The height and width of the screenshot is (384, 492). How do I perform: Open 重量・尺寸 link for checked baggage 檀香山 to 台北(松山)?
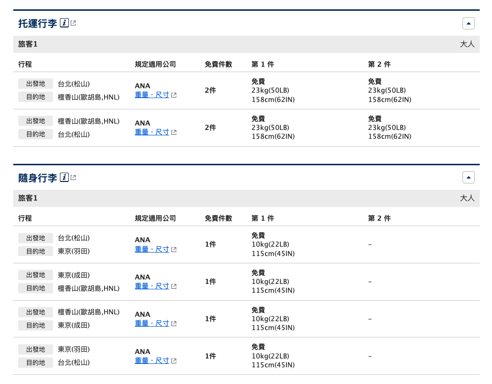pyautogui.click(x=152, y=132)
